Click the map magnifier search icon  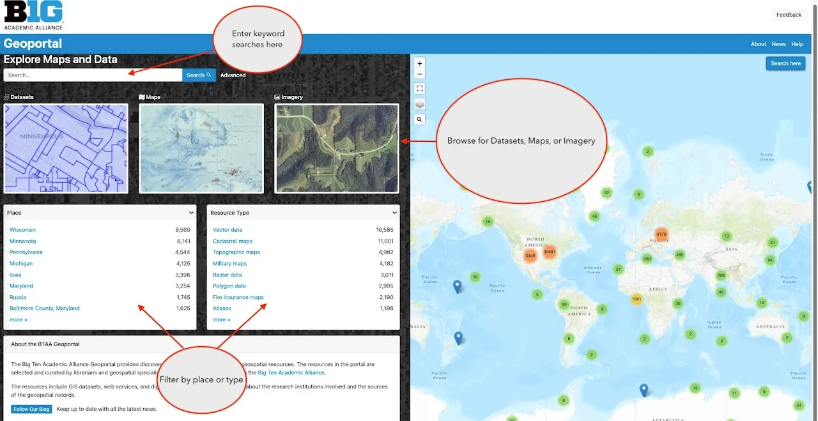click(419, 119)
